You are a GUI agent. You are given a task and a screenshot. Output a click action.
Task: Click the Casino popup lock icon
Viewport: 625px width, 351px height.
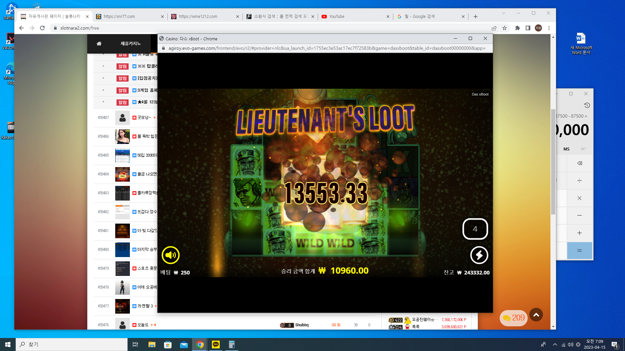163,48
